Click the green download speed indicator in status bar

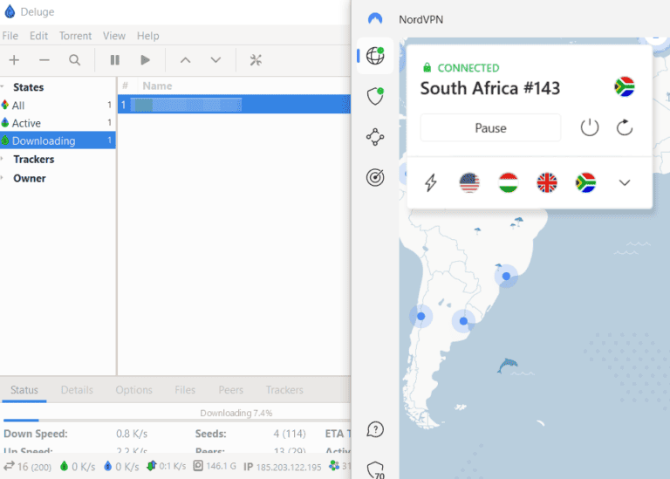[78, 466]
